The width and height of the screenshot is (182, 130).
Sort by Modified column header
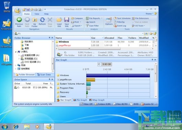[x=145, y=38]
